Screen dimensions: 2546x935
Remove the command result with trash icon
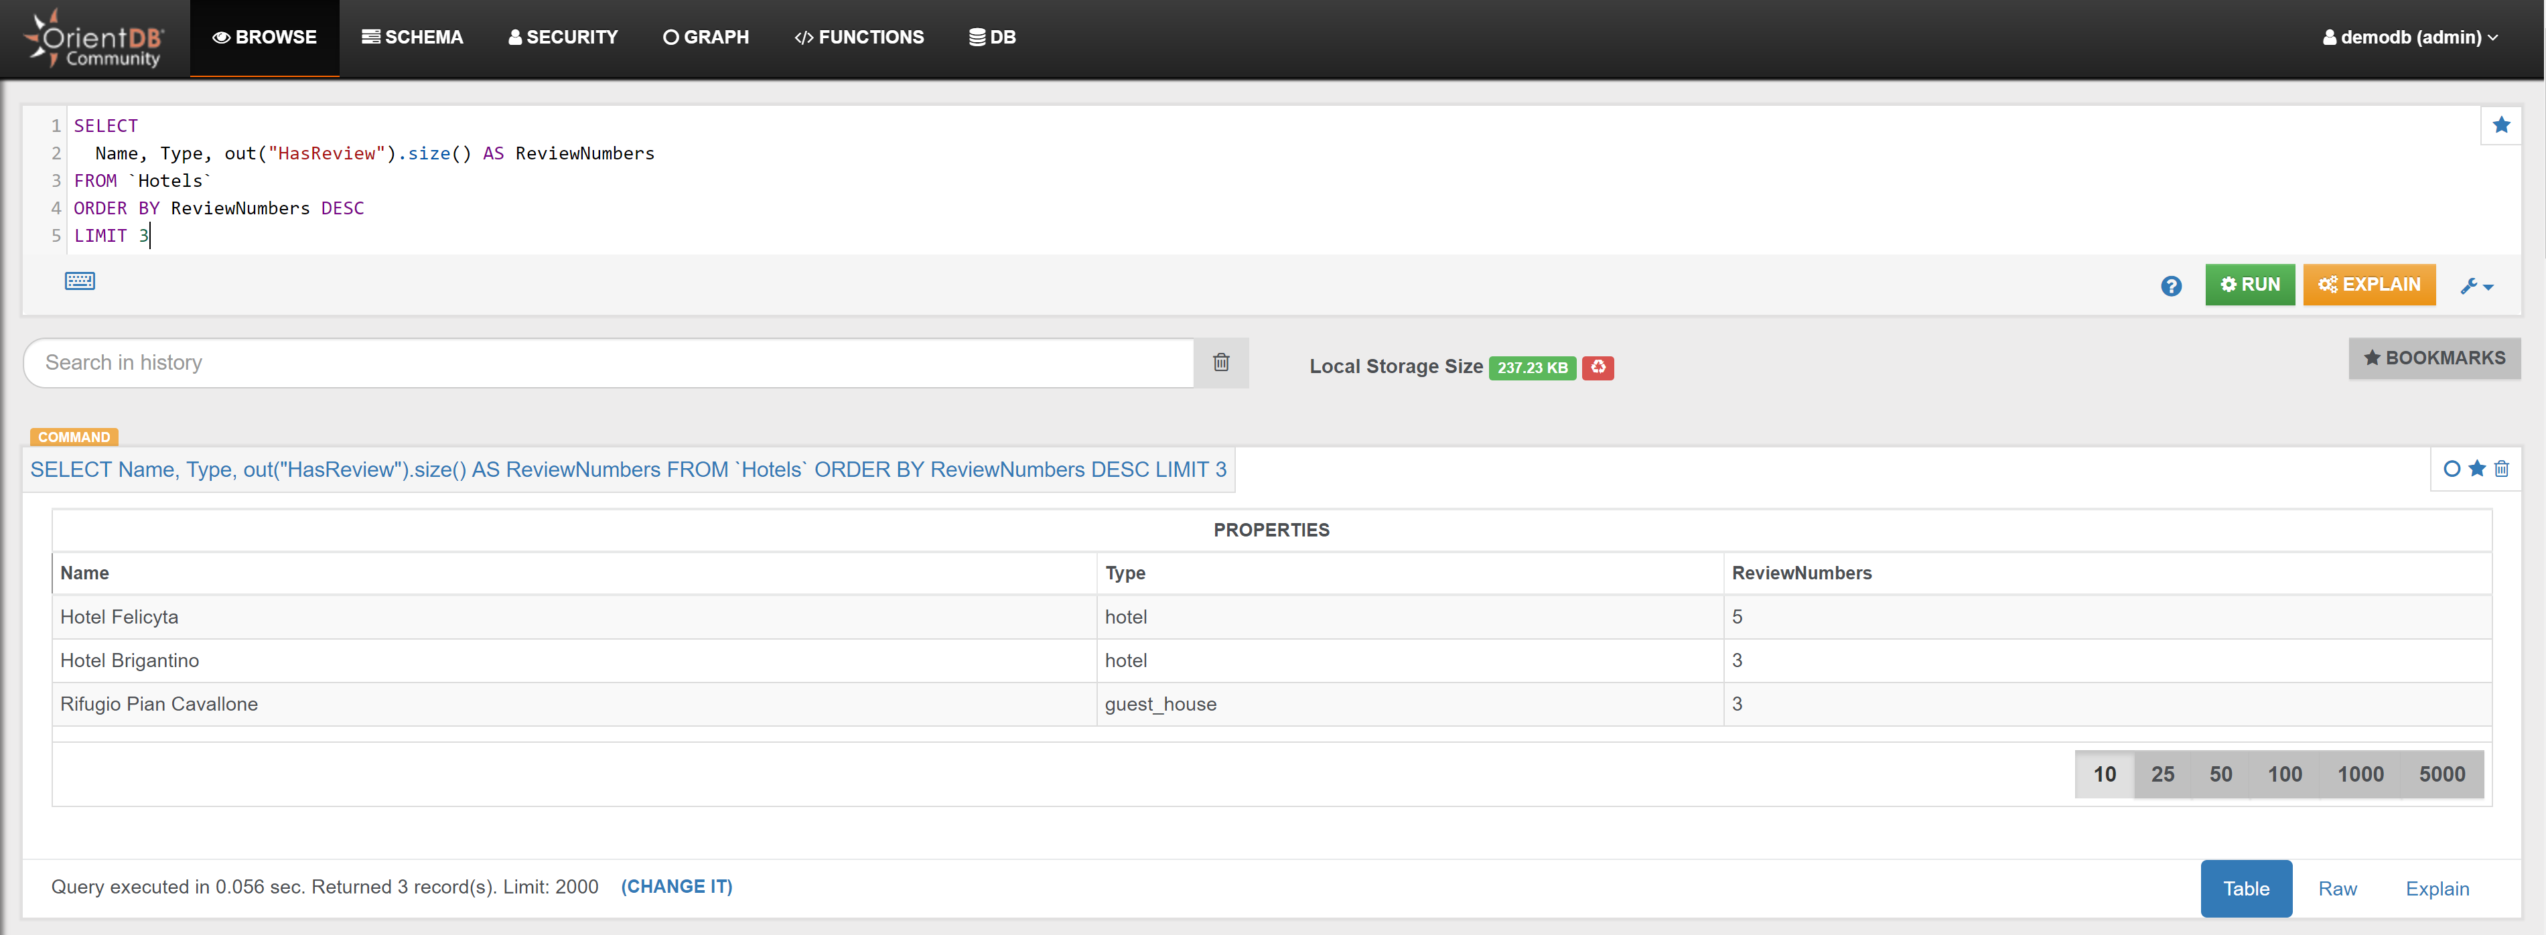coord(2502,470)
